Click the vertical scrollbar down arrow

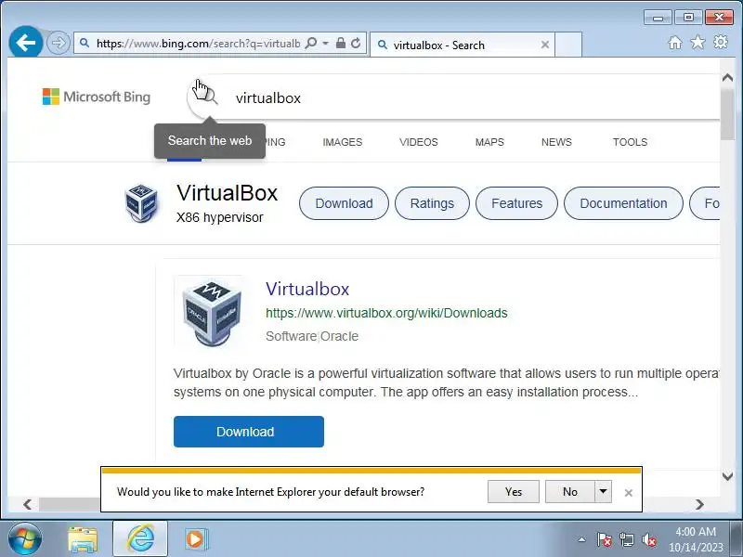727,476
